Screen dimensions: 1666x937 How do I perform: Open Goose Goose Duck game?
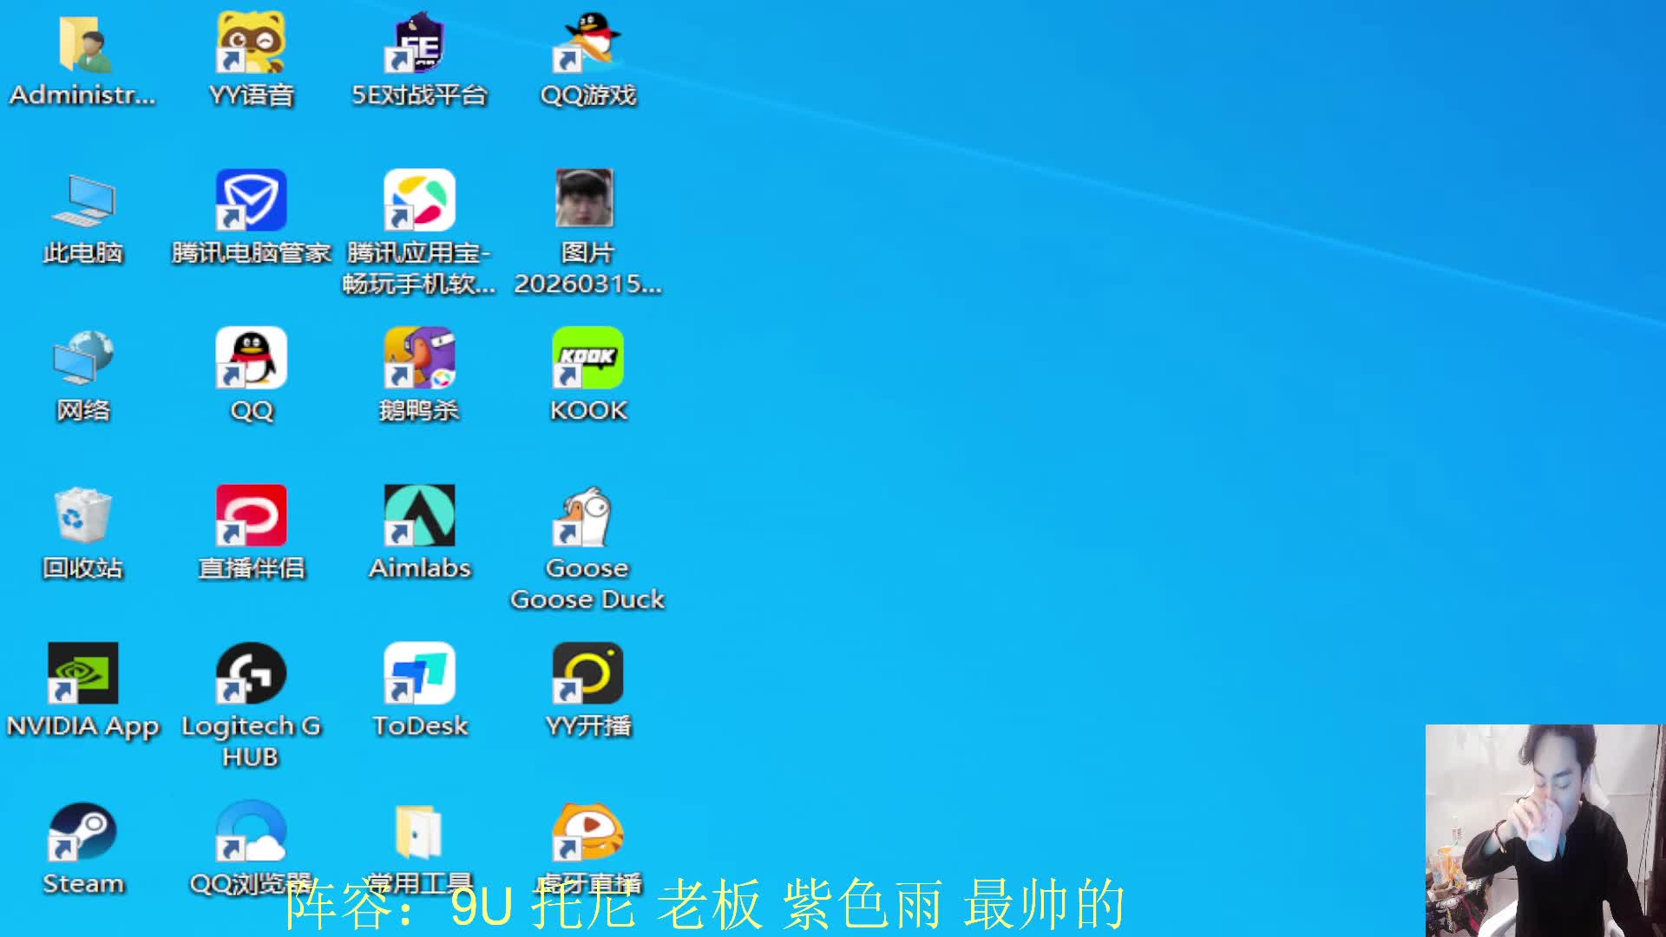(587, 516)
